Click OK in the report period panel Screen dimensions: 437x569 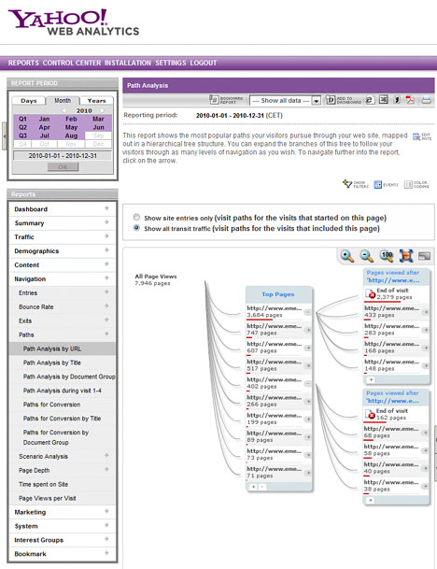click(x=63, y=167)
